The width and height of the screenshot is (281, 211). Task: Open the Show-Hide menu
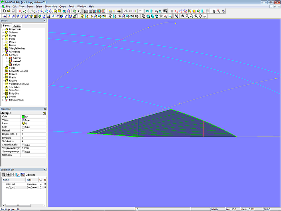coord(51,7)
